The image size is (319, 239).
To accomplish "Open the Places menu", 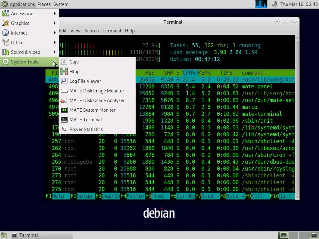I will pyautogui.click(x=44, y=4).
